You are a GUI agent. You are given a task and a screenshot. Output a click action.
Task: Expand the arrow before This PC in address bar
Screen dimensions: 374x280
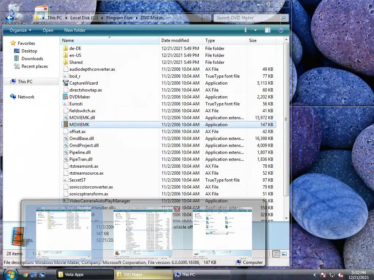click(x=43, y=18)
